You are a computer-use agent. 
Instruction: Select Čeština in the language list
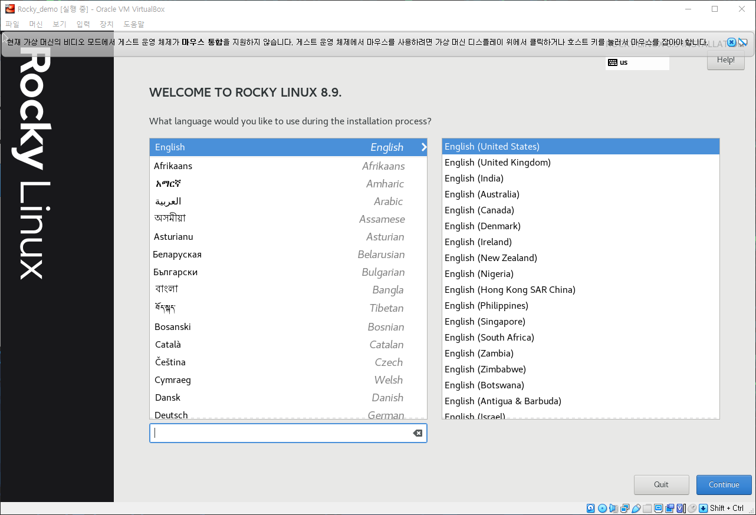(288, 362)
